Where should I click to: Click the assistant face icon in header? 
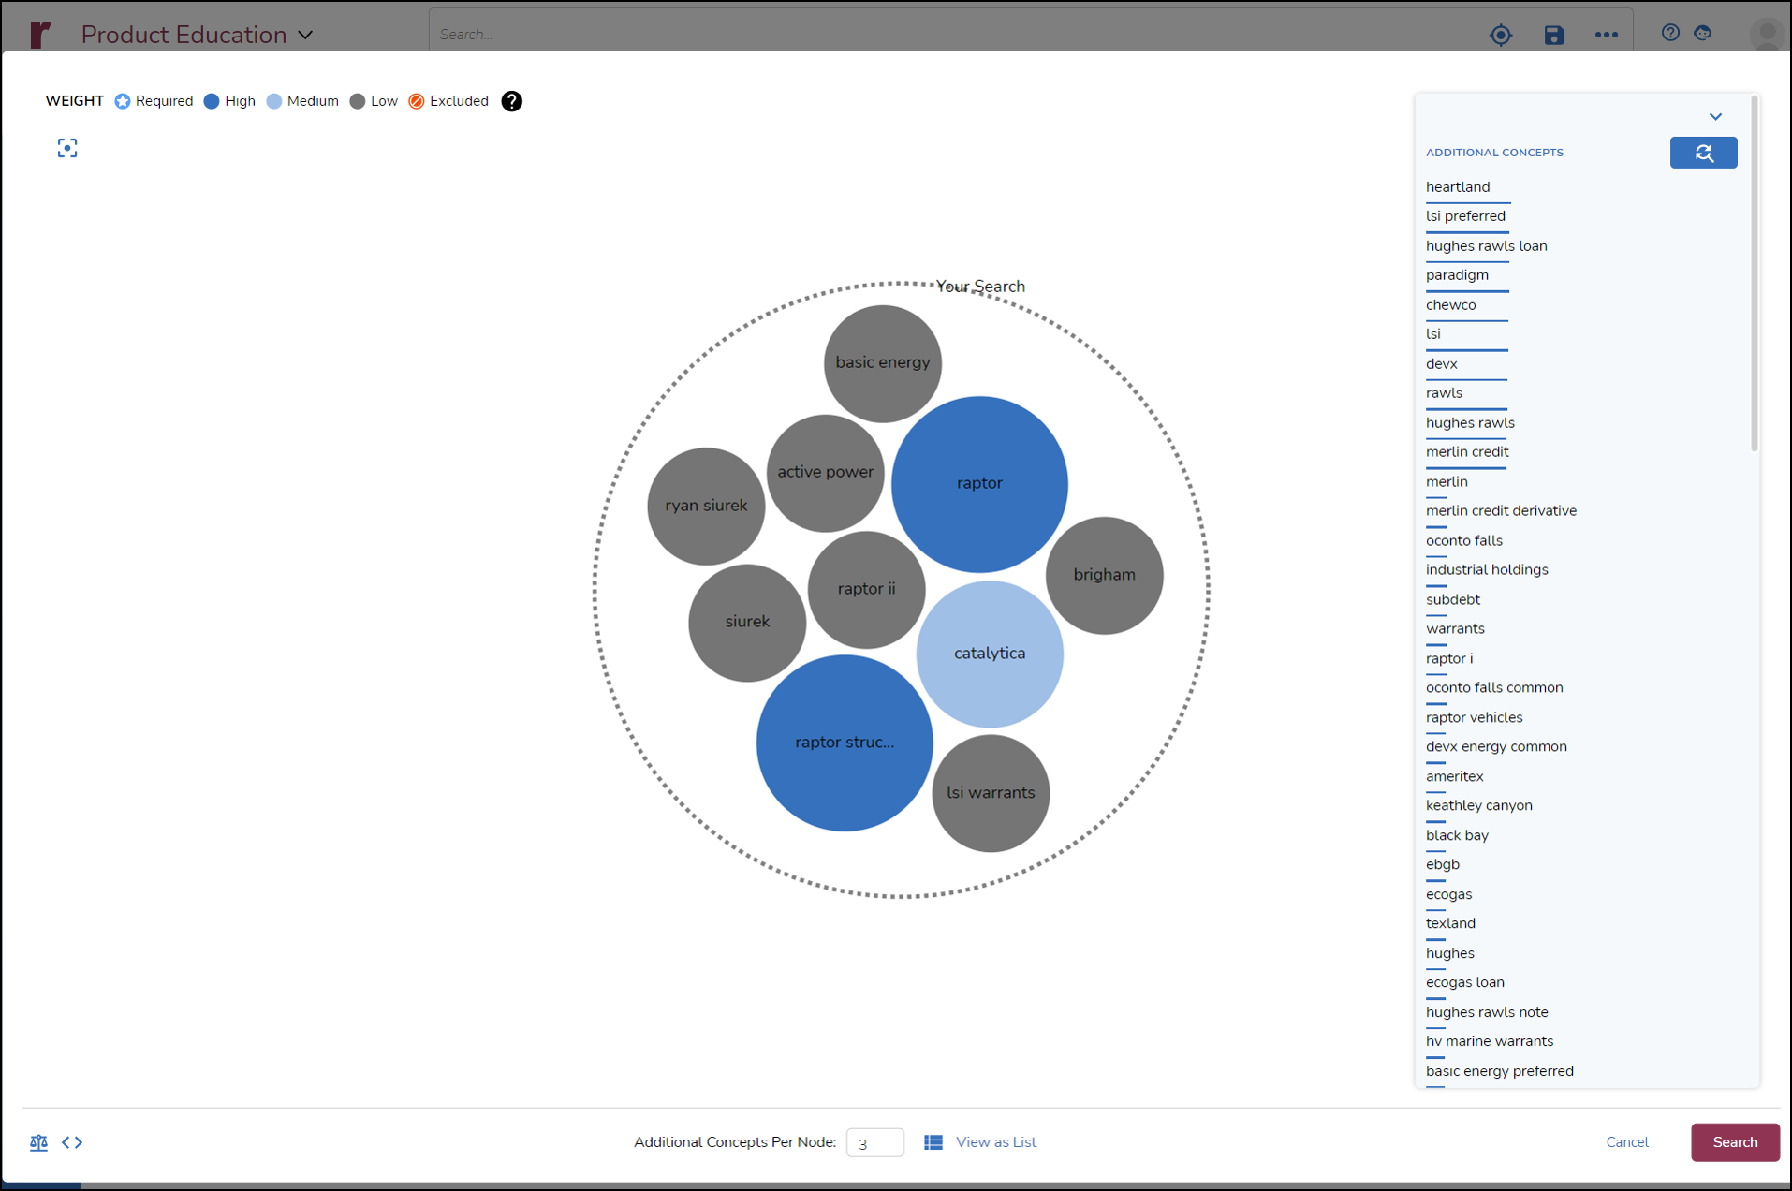(x=1703, y=33)
